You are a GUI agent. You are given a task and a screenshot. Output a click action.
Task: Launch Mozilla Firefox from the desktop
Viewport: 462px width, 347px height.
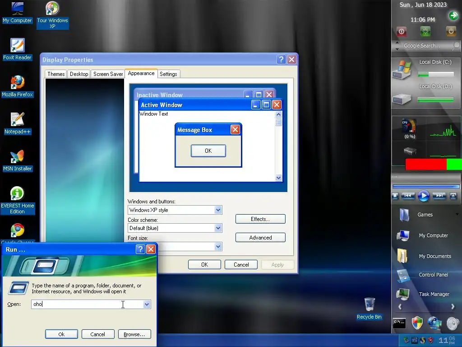(x=18, y=86)
